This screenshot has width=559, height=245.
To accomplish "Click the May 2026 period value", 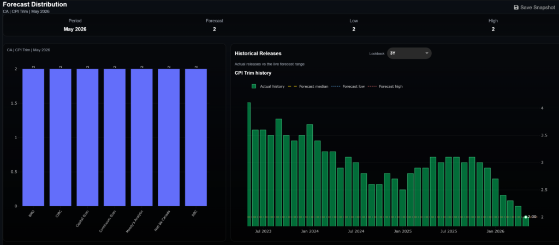I will pos(75,29).
